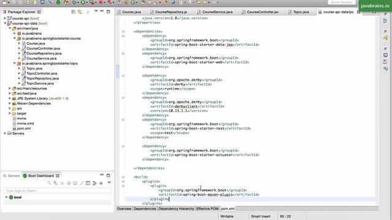Click the globe icon in top toolbar
The image size is (392, 220).
173,2
